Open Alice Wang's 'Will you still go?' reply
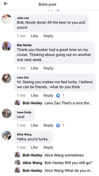This screenshot has width=99, height=176. [53, 163]
